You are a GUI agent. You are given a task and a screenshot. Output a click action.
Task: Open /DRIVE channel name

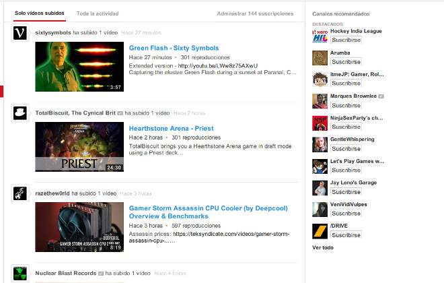(x=339, y=226)
